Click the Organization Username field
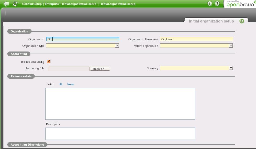 (196, 39)
